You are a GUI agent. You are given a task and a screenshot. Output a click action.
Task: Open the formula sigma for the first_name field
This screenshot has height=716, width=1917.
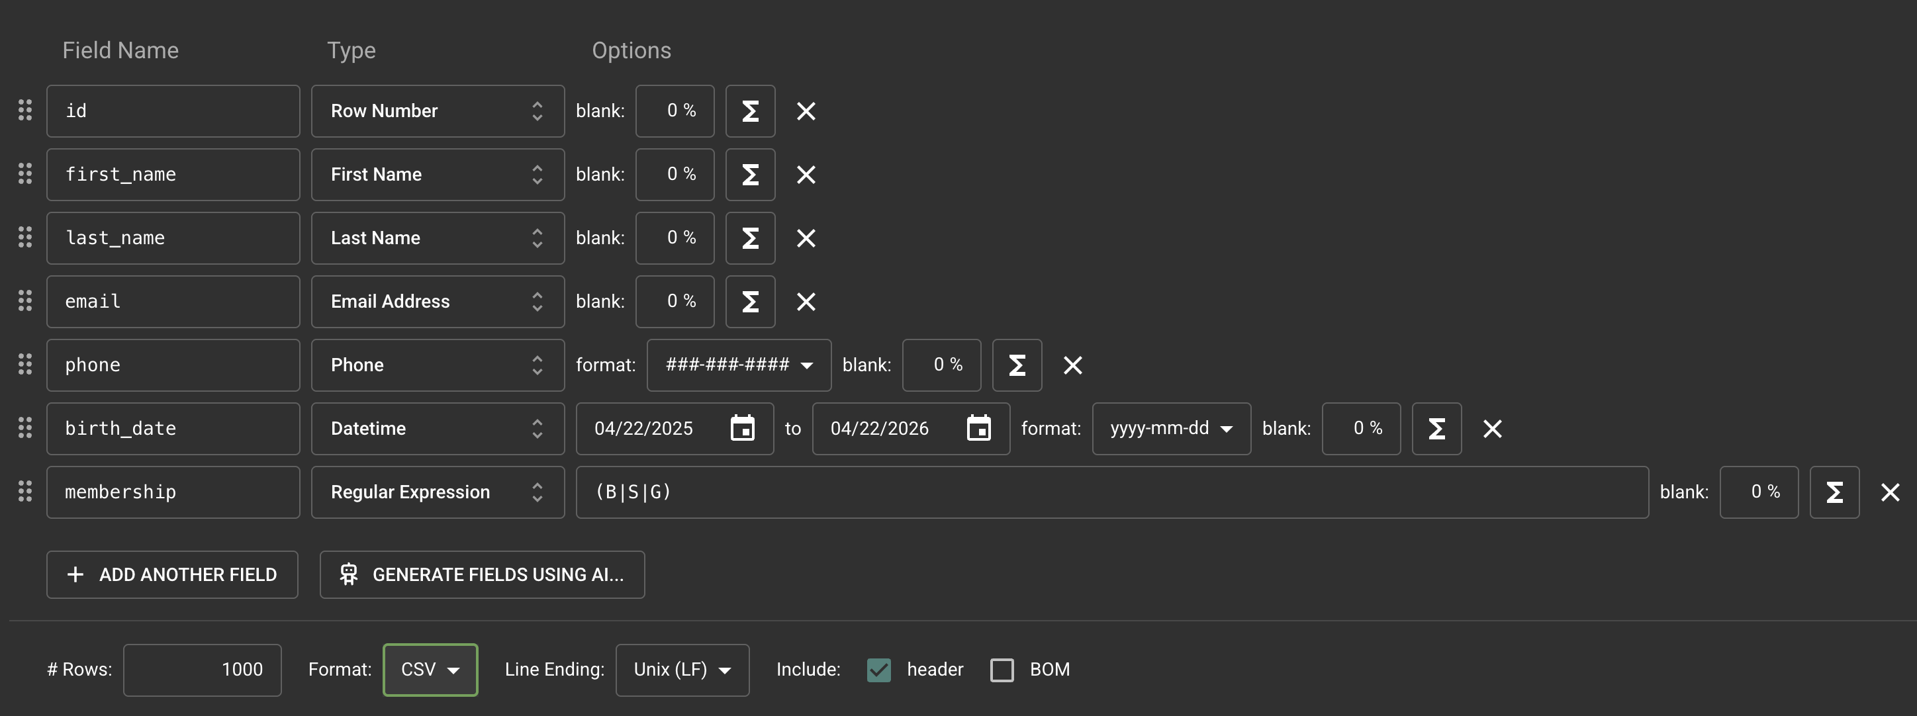click(750, 174)
